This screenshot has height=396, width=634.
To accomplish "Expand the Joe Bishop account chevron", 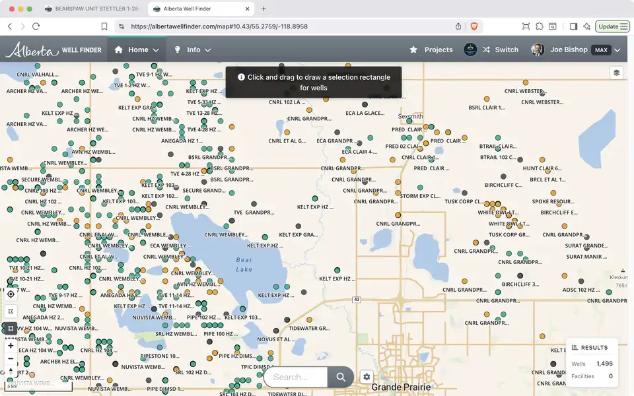I will point(617,50).
